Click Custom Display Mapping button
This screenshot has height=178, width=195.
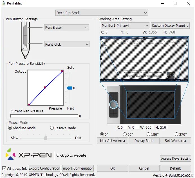(170, 26)
